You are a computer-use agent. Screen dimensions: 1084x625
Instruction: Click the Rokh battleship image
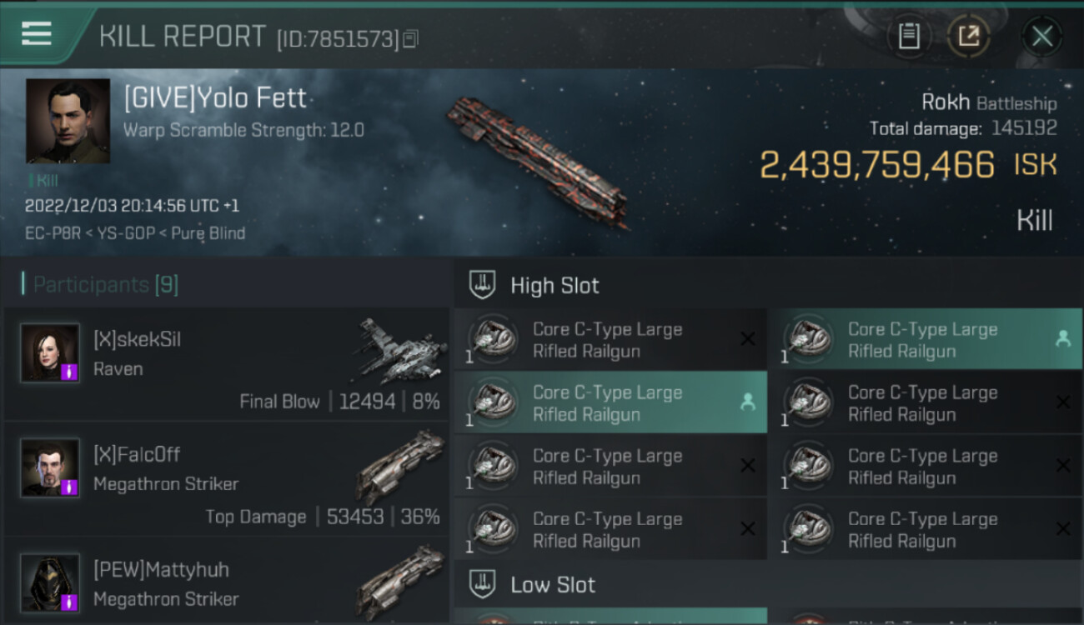coord(539,163)
